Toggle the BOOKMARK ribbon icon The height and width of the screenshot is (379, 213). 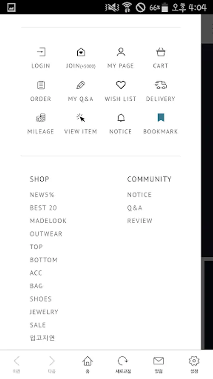tap(161, 118)
